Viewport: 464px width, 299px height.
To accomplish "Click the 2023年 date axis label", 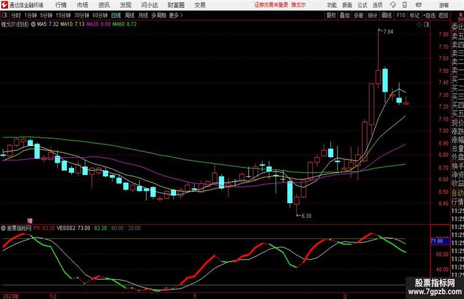I will pyautogui.click(x=11, y=296).
